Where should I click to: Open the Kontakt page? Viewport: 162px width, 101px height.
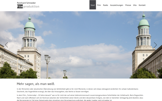point(142,5)
